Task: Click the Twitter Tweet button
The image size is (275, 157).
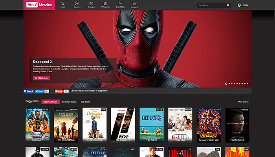Action: click(39, 91)
